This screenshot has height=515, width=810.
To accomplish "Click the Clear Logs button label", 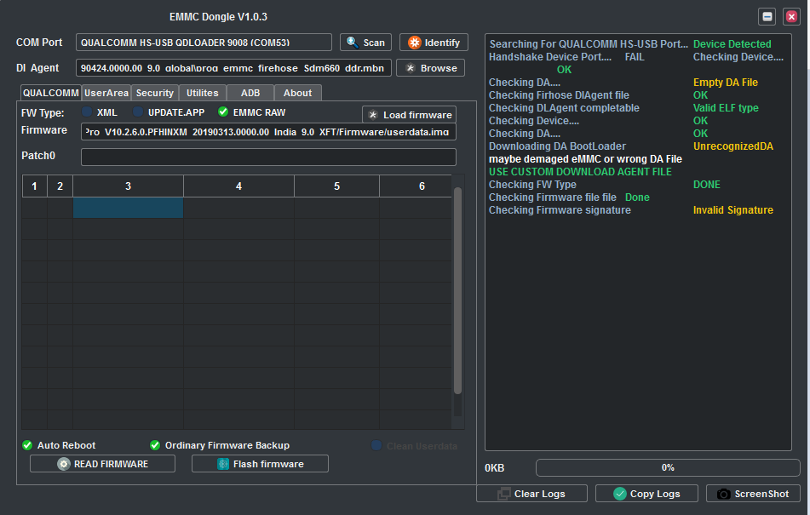I will coord(540,494).
